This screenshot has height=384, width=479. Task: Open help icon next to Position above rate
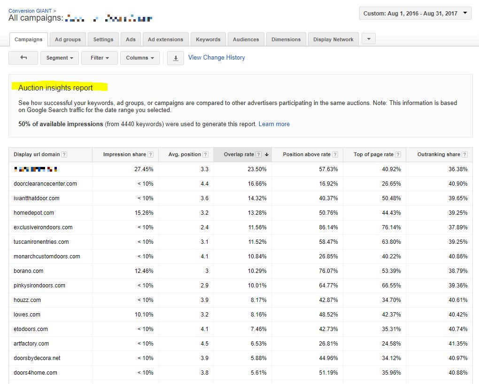[335, 155]
